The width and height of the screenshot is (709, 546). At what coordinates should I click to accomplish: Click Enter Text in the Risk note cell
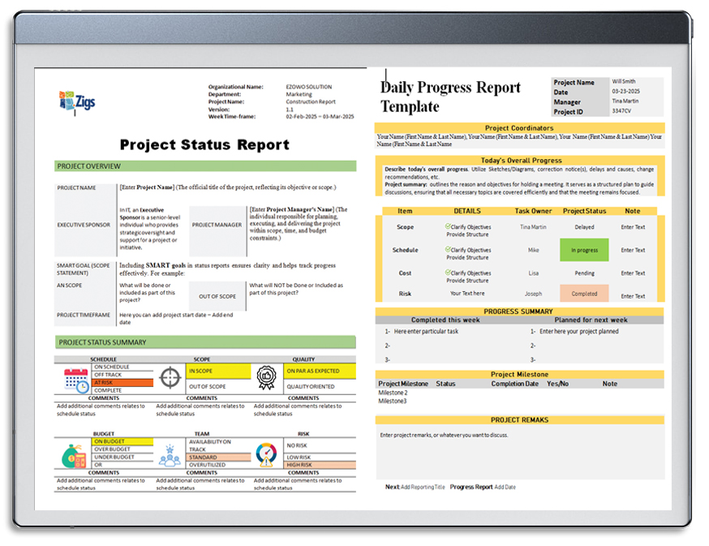click(633, 294)
